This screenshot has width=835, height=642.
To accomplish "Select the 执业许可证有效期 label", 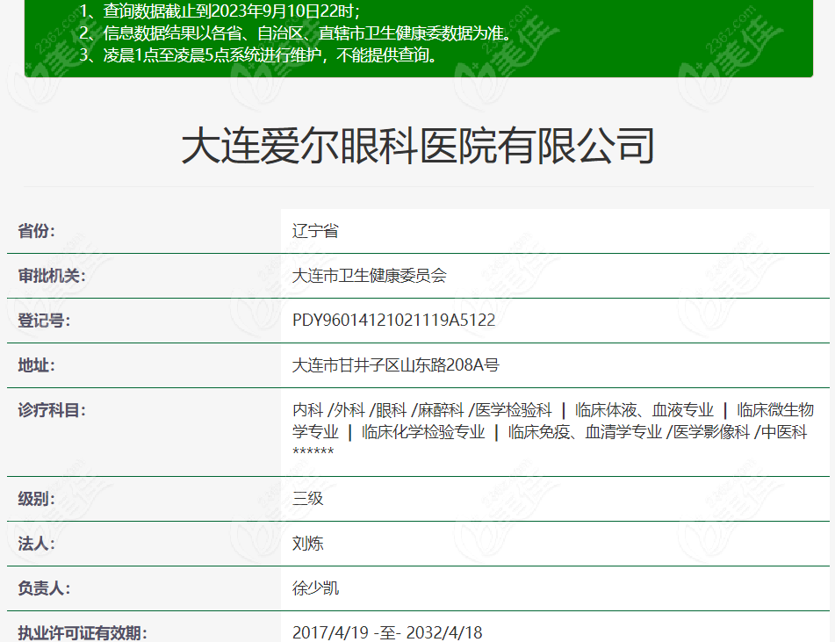I will pyautogui.click(x=83, y=633).
